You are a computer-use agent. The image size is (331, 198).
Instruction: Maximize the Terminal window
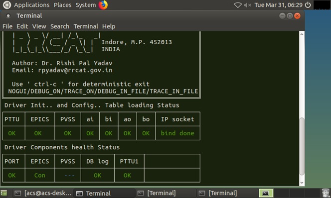[290, 16]
